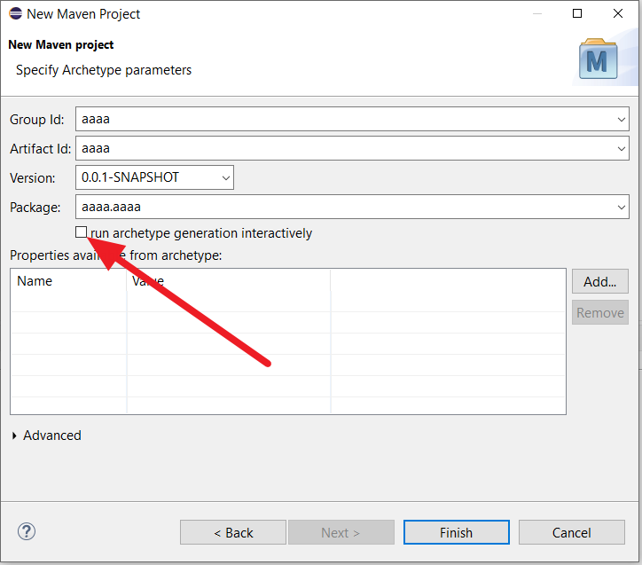Viewport: 642px width, 565px height.
Task: Expand the Advanced section
Action: pyautogui.click(x=15, y=436)
